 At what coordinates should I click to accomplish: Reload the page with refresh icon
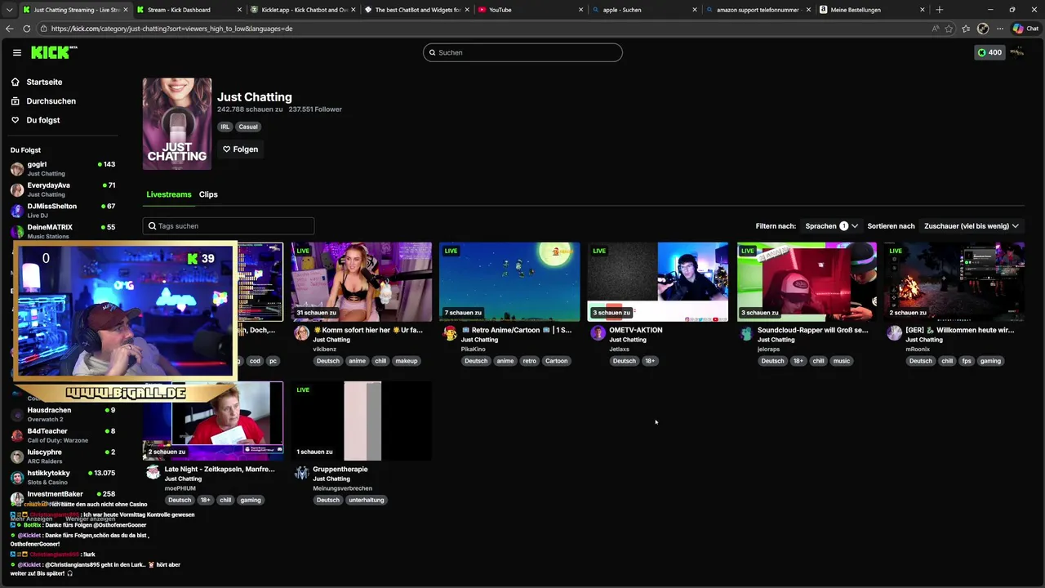click(x=27, y=29)
